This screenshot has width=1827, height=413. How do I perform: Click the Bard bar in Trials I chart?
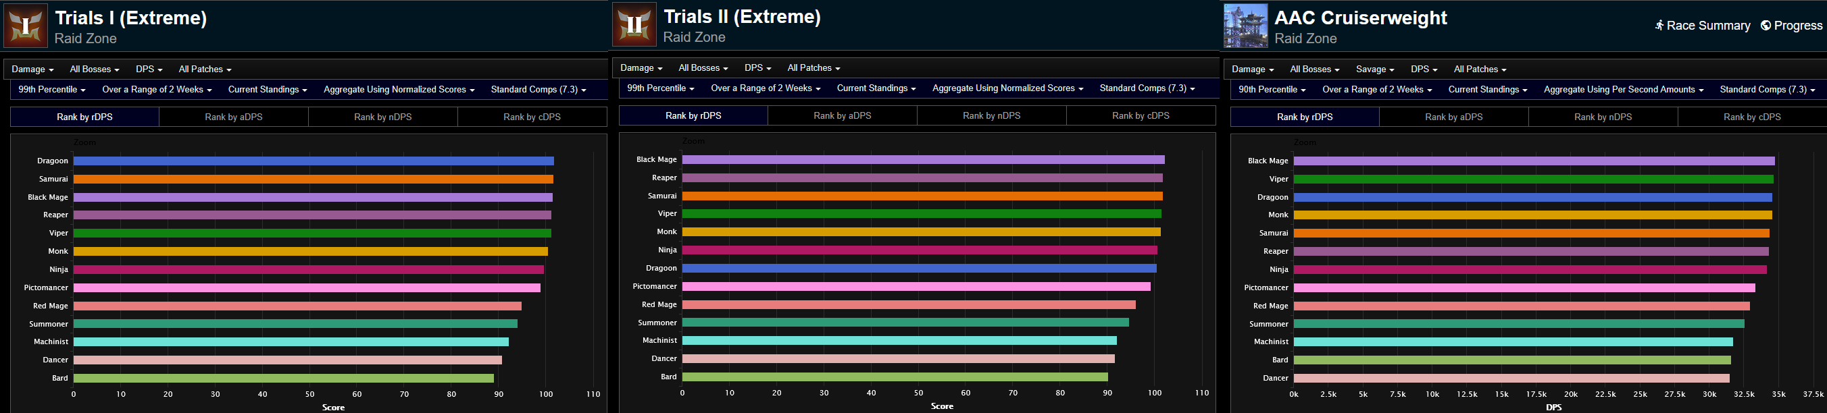pos(283,379)
